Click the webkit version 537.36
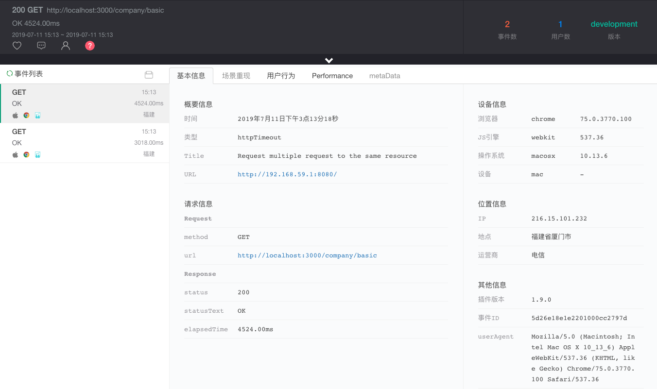The height and width of the screenshot is (389, 657). click(x=592, y=137)
